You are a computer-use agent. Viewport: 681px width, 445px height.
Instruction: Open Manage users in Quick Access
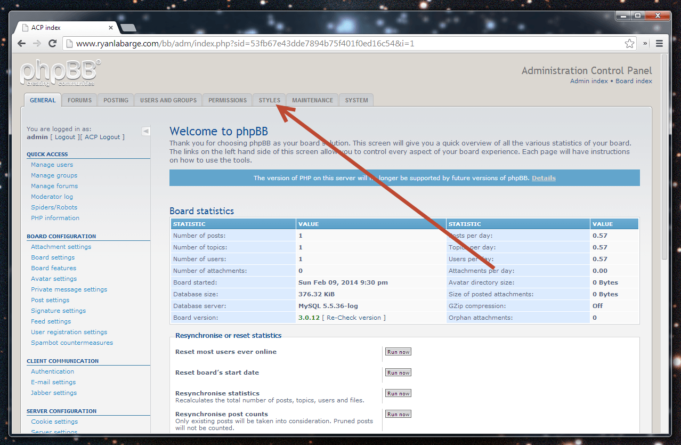coord(52,165)
